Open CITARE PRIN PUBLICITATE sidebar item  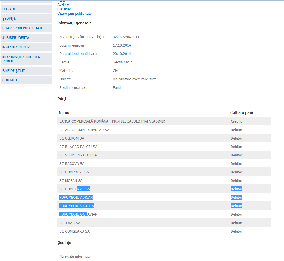[23, 28]
